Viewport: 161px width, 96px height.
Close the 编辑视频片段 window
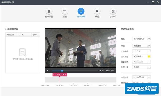(158, 2)
